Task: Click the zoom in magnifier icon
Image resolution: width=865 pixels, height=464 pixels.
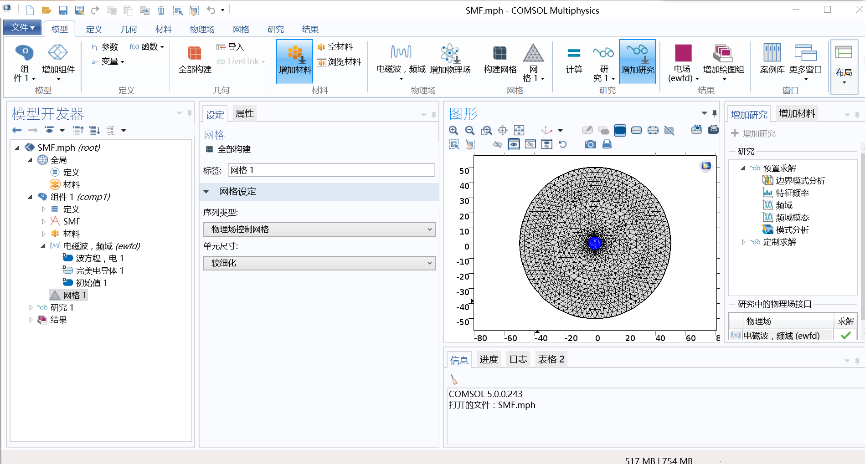Action: [x=453, y=131]
